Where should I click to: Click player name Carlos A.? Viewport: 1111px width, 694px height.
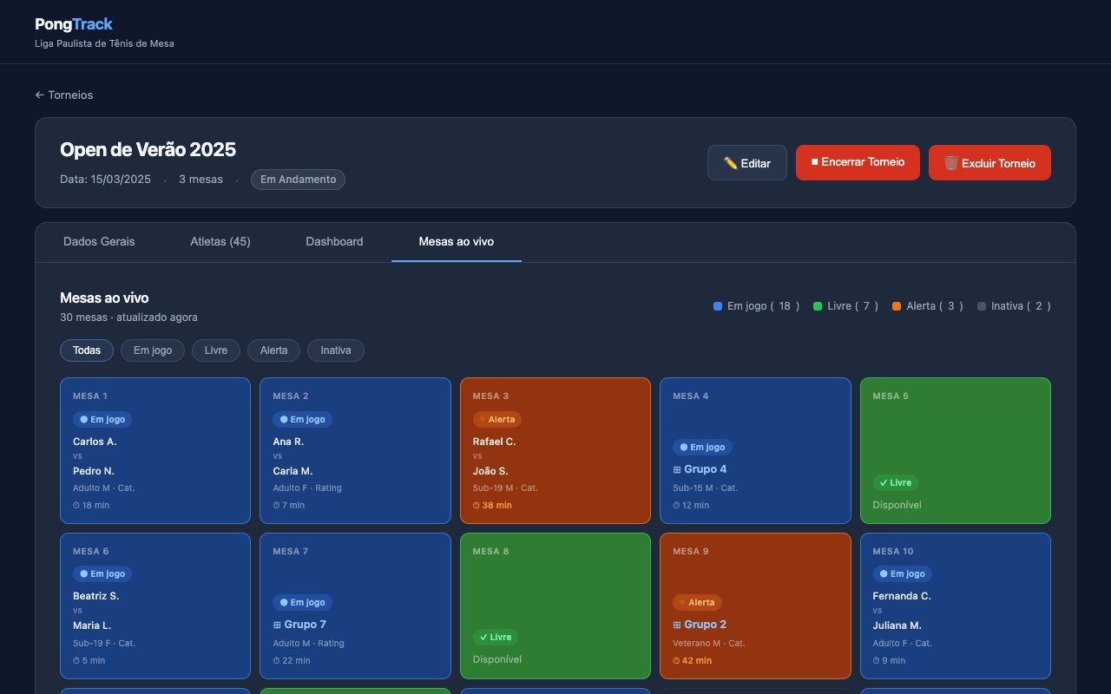coord(95,442)
